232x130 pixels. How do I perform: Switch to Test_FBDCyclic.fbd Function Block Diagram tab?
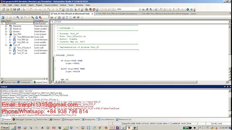(167, 14)
